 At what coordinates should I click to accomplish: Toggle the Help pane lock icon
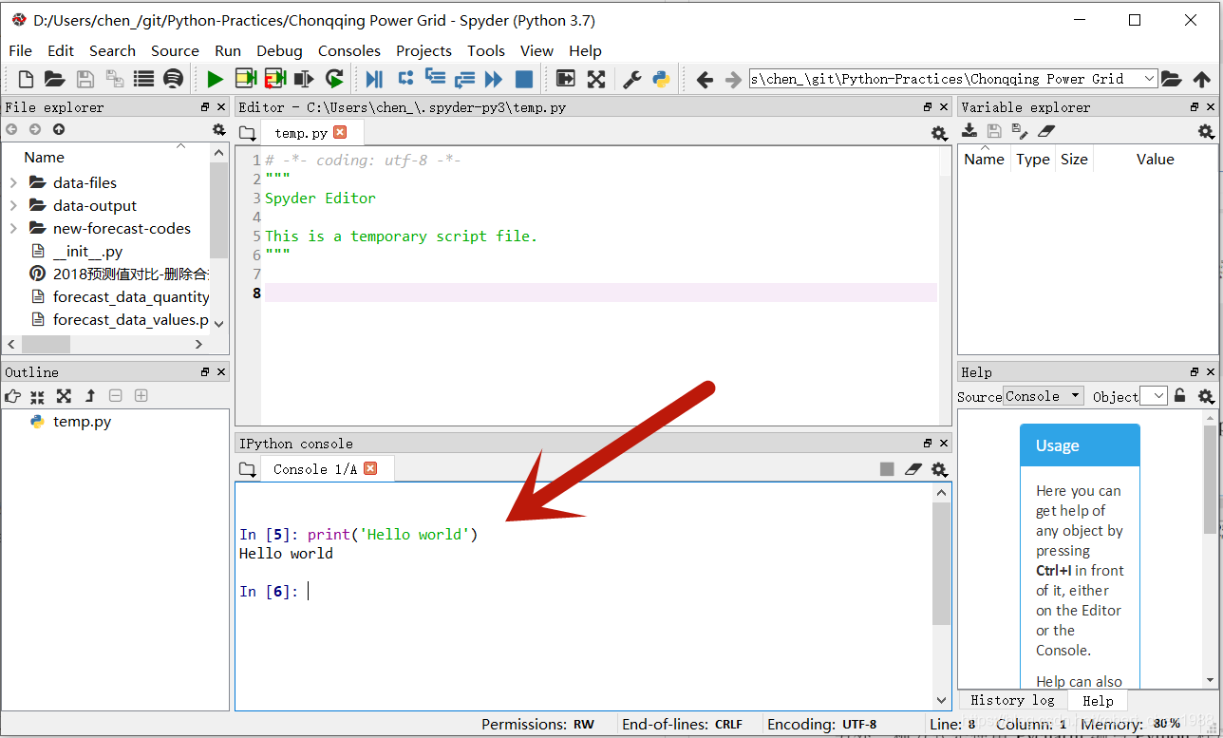pos(1180,396)
